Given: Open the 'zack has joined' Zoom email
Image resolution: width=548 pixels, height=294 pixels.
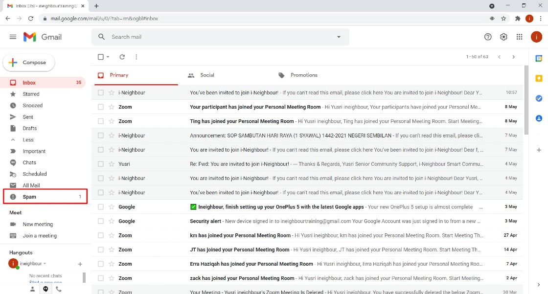Looking at the screenshot, I should click(x=307, y=278).
